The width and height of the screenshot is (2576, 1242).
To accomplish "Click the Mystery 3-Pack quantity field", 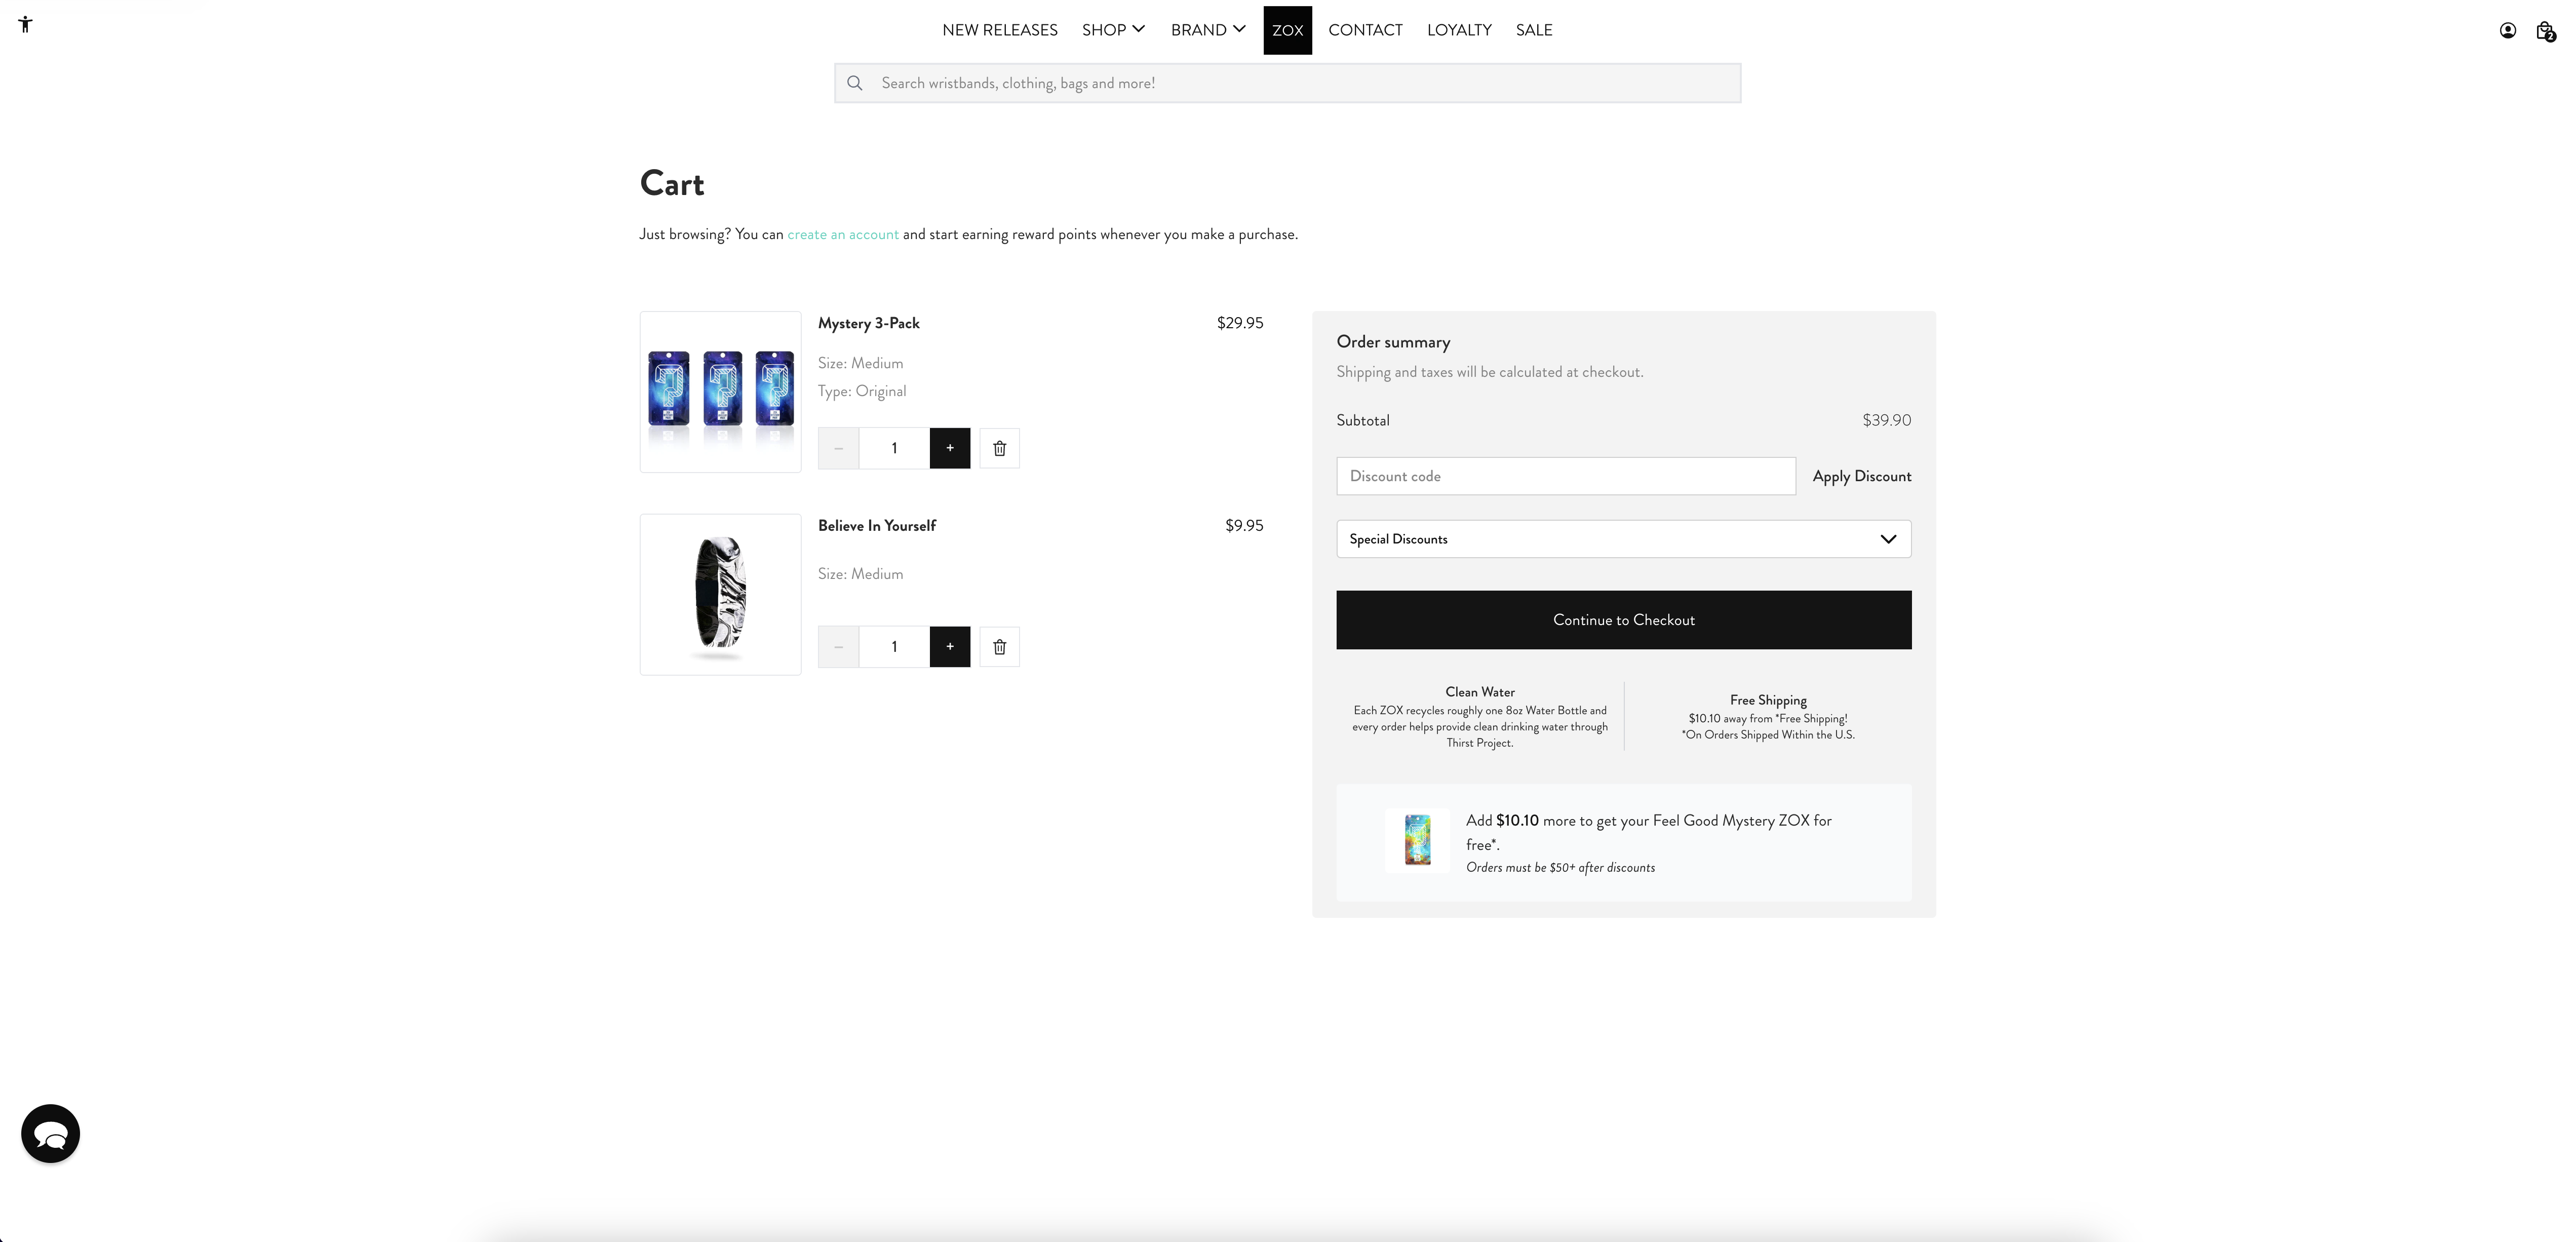I will 894,448.
